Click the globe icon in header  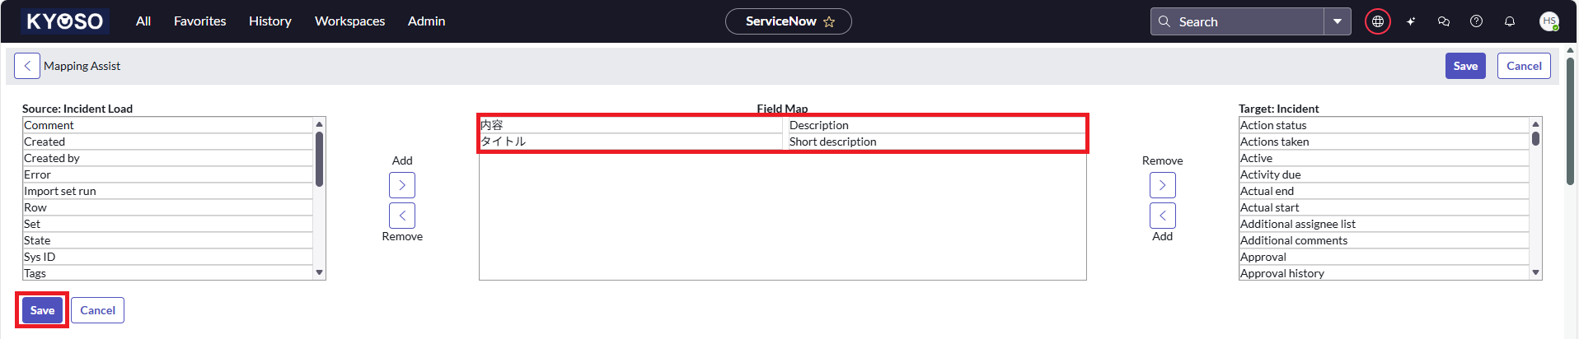[x=1377, y=21]
